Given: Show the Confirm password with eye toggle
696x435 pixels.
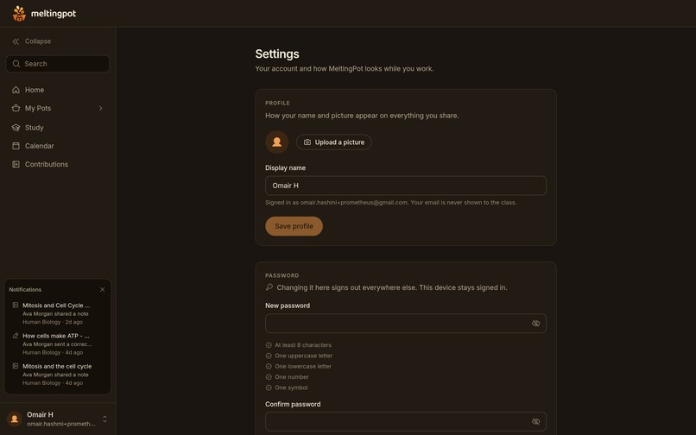Looking at the screenshot, I should tap(535, 421).
